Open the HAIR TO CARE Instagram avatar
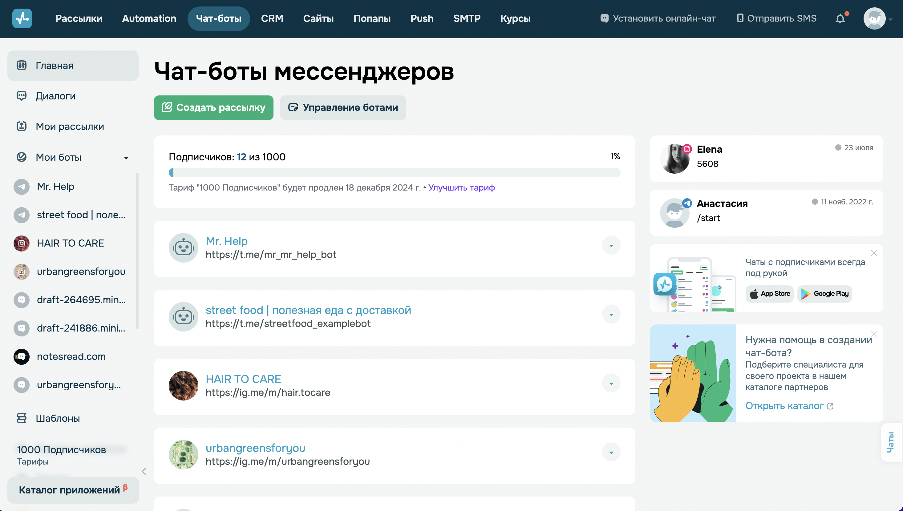This screenshot has height=511, width=903. point(22,243)
